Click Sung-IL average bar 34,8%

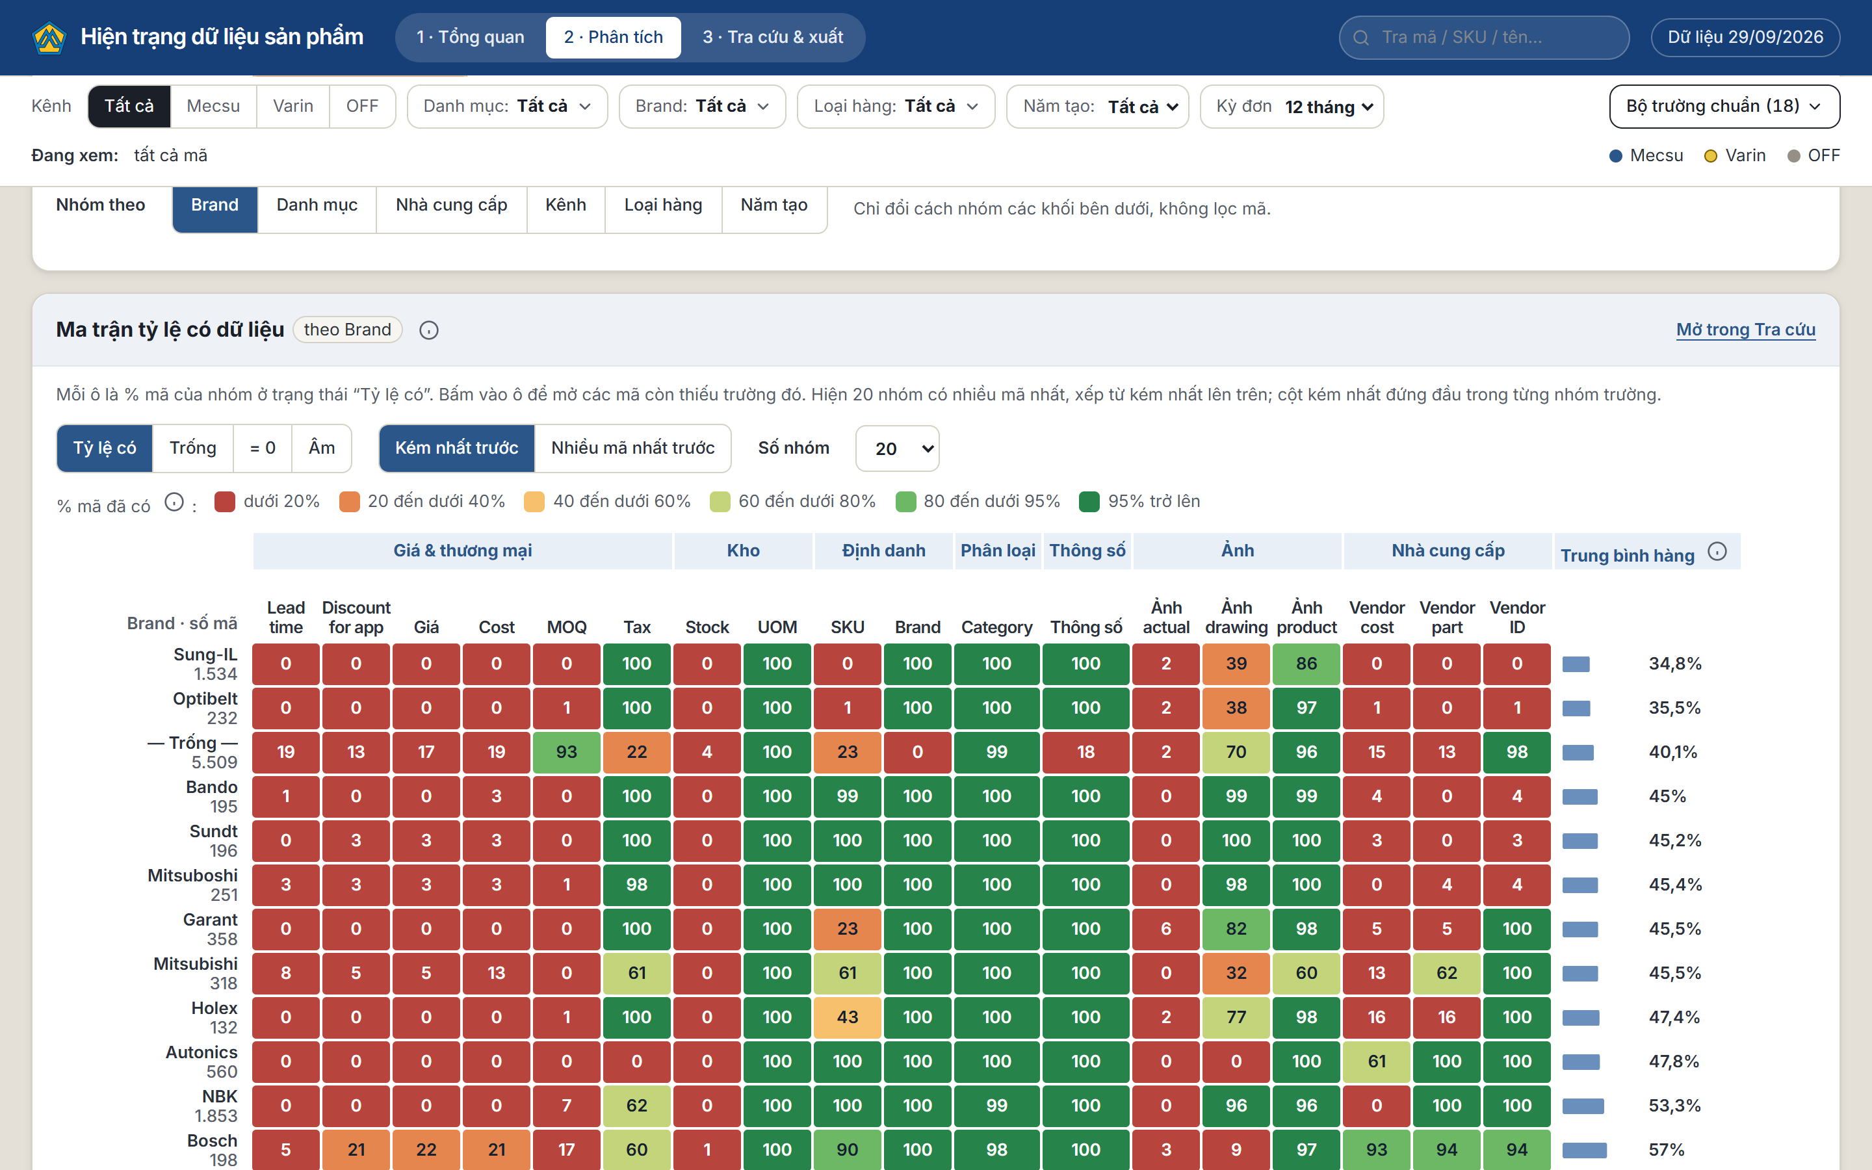coord(1576,665)
